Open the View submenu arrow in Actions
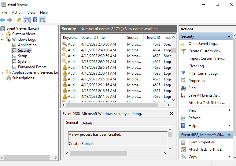 229,110
